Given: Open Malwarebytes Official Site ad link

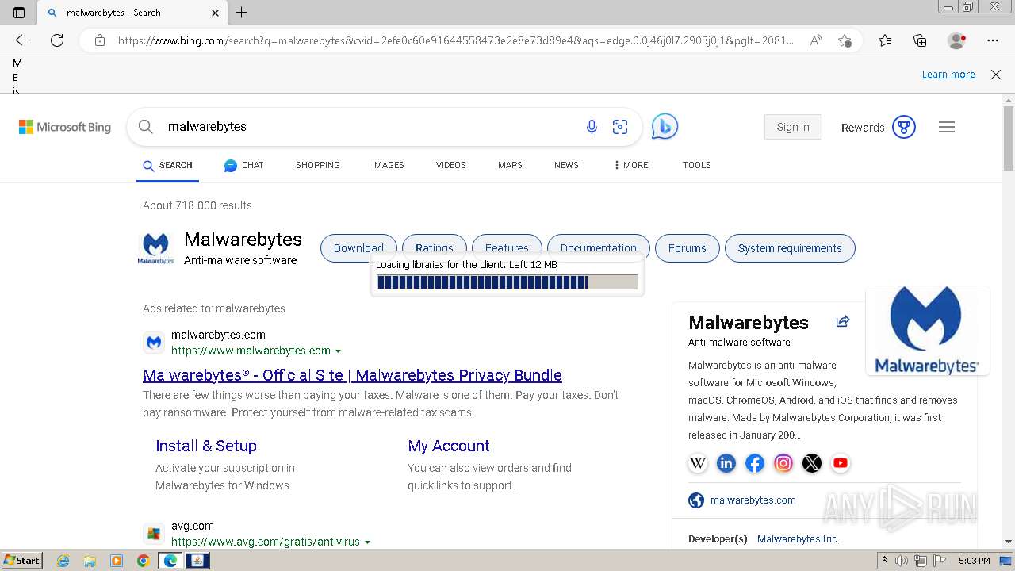Looking at the screenshot, I should [352, 375].
